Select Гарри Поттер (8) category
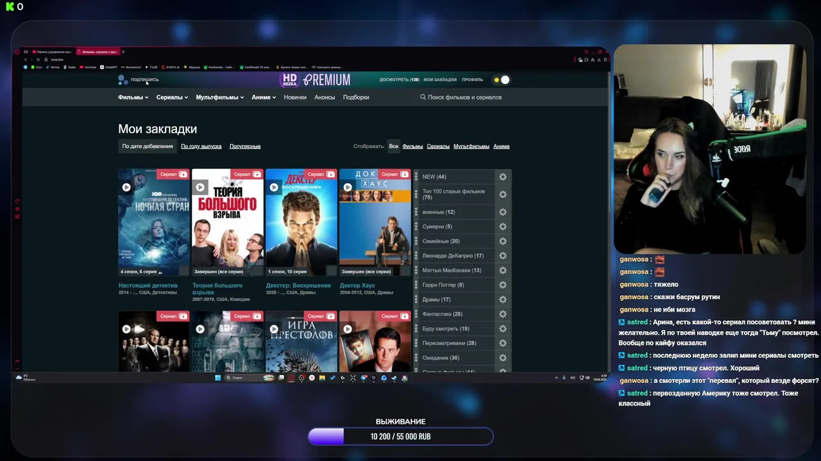 coord(443,285)
